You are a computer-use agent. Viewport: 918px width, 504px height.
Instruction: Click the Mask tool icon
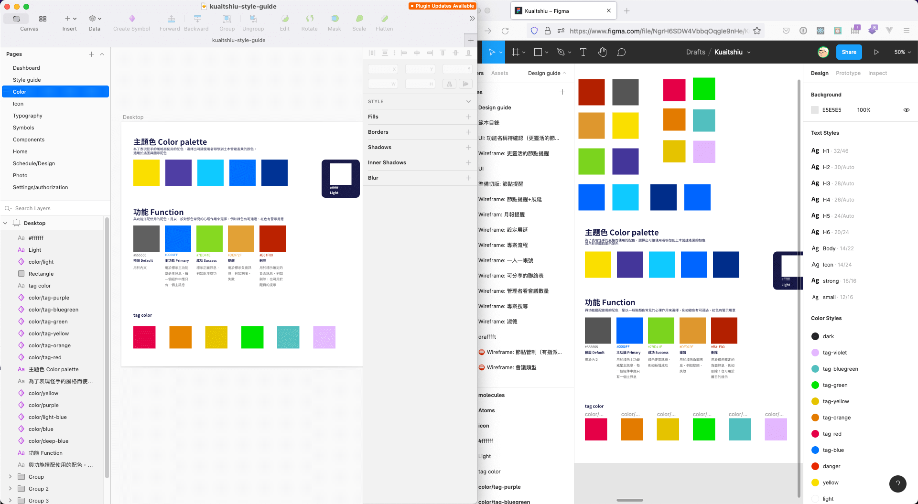(335, 19)
